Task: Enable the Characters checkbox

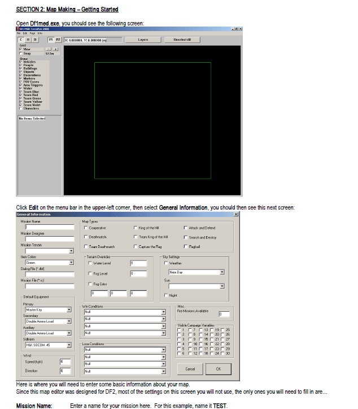Action: click(20, 108)
